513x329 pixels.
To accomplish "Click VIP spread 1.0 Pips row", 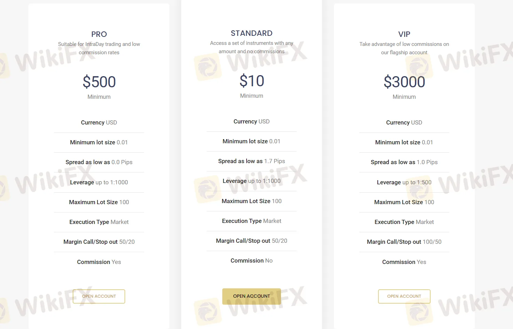I will [x=404, y=162].
